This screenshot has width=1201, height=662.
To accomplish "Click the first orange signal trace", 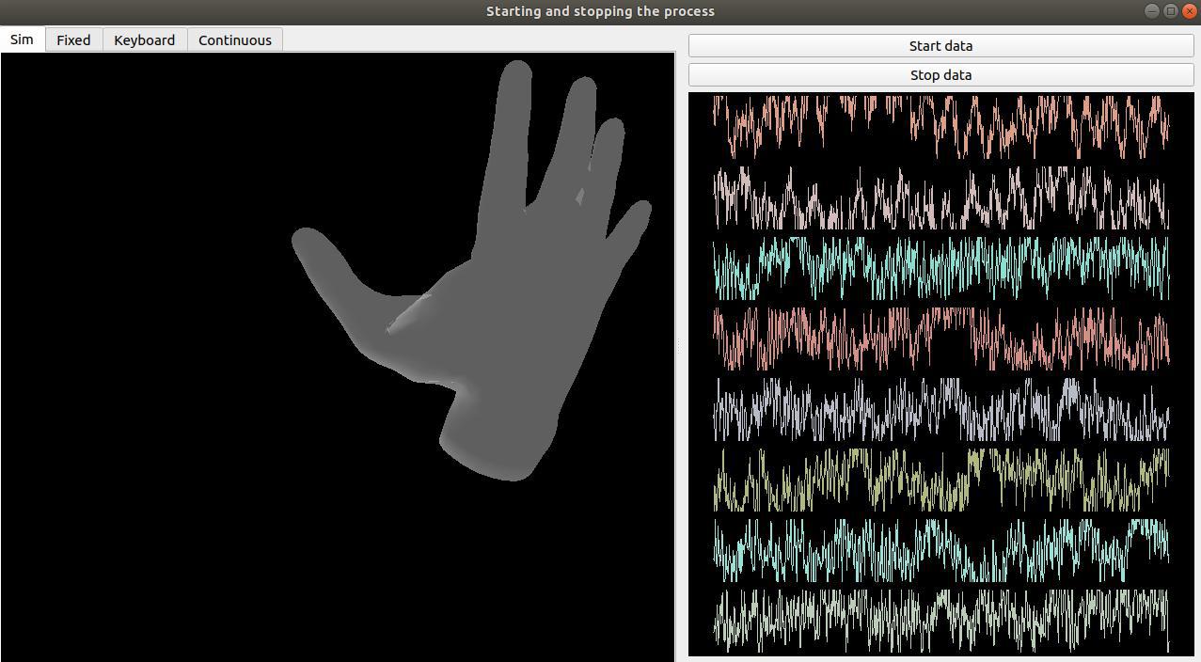I will (x=940, y=127).
